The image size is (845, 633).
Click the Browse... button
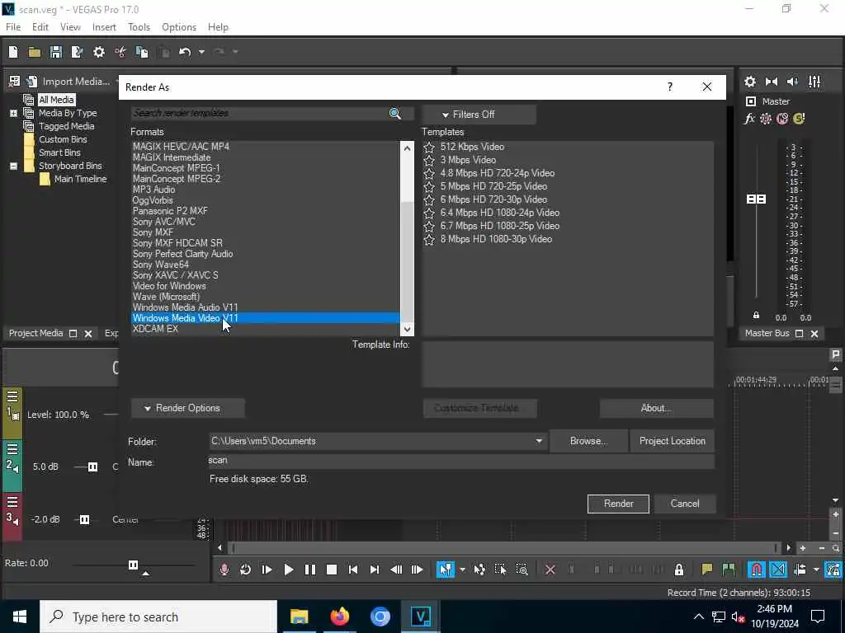tap(588, 441)
